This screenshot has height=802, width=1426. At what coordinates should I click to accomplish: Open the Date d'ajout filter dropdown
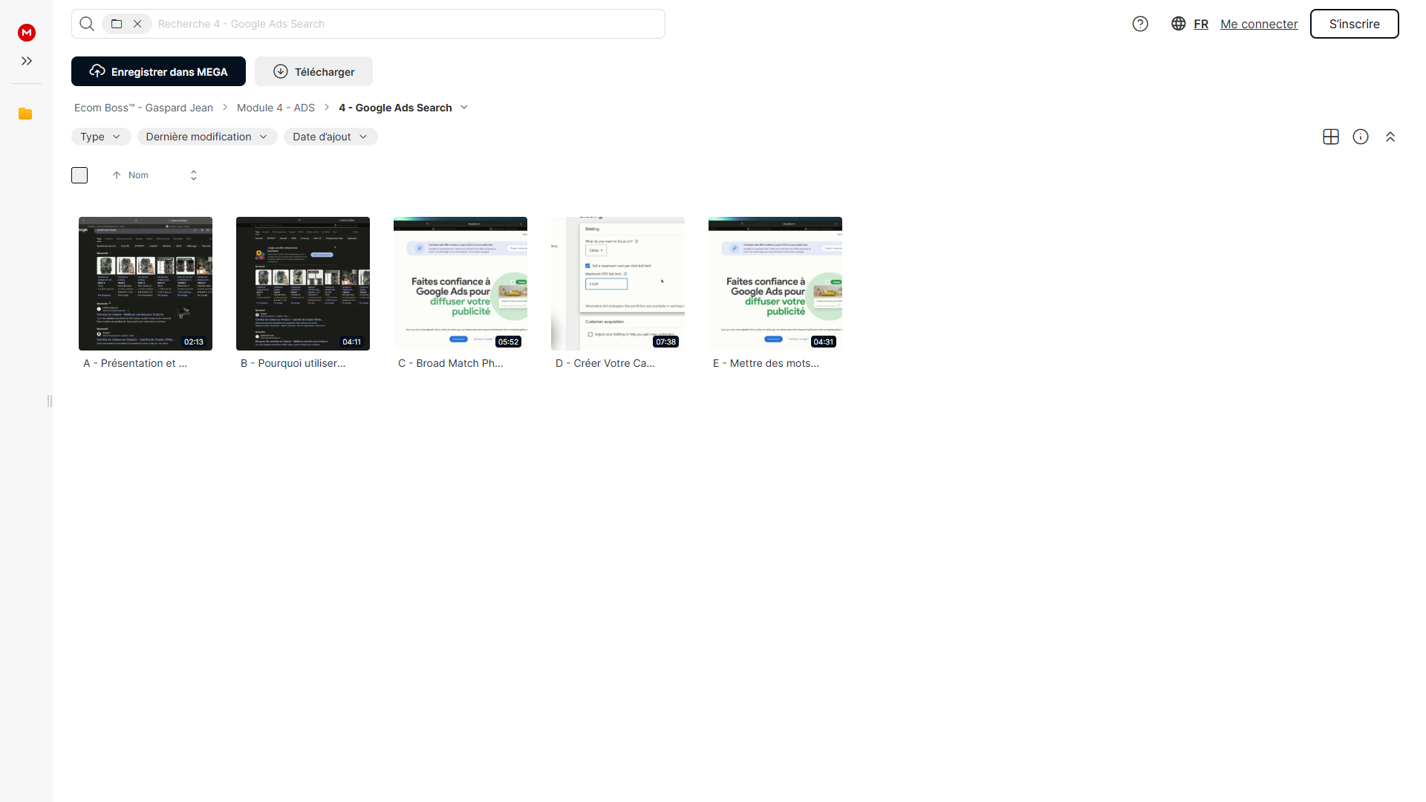pyautogui.click(x=331, y=137)
